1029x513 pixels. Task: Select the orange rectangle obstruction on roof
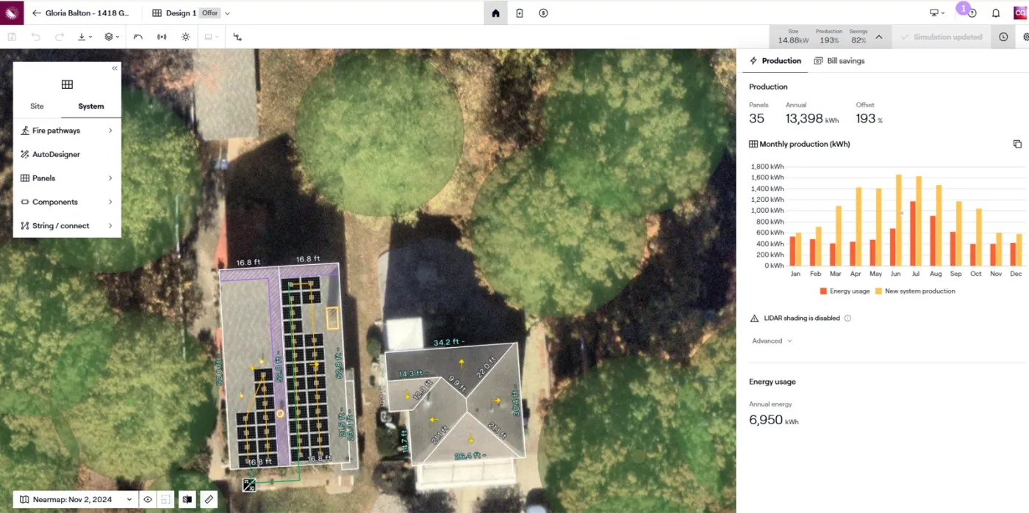click(333, 317)
